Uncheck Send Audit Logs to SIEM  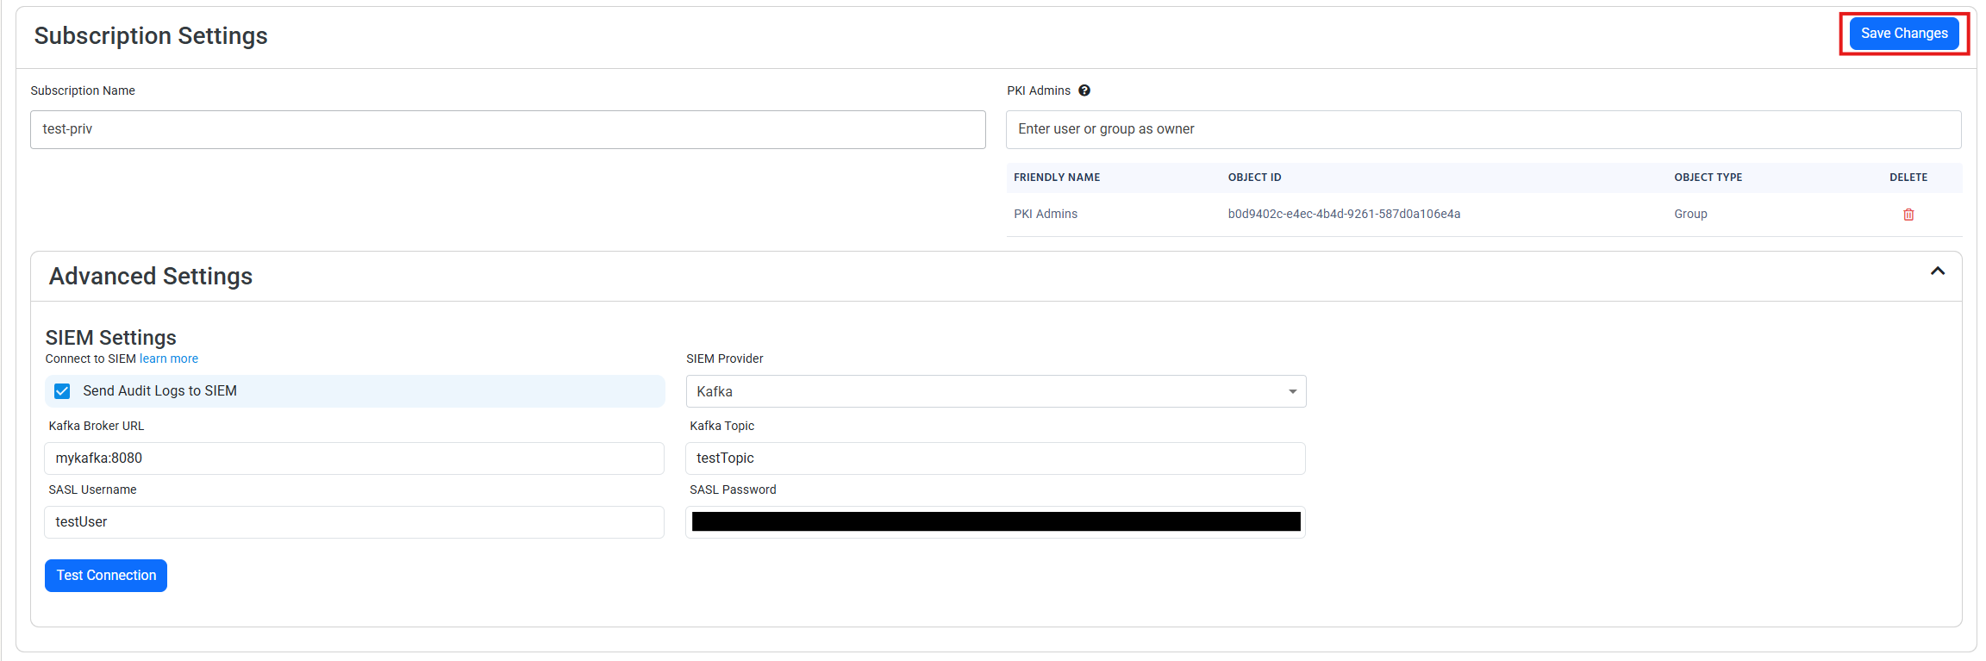61,390
